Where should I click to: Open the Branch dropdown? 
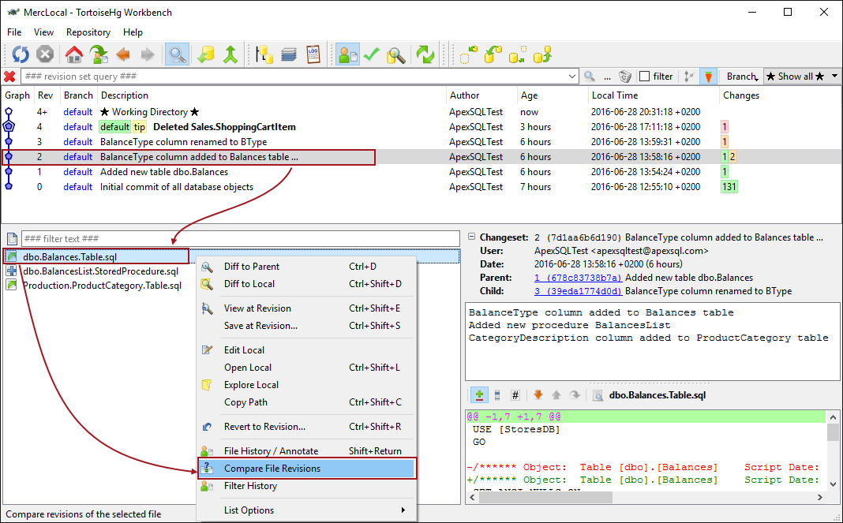pyautogui.click(x=742, y=77)
